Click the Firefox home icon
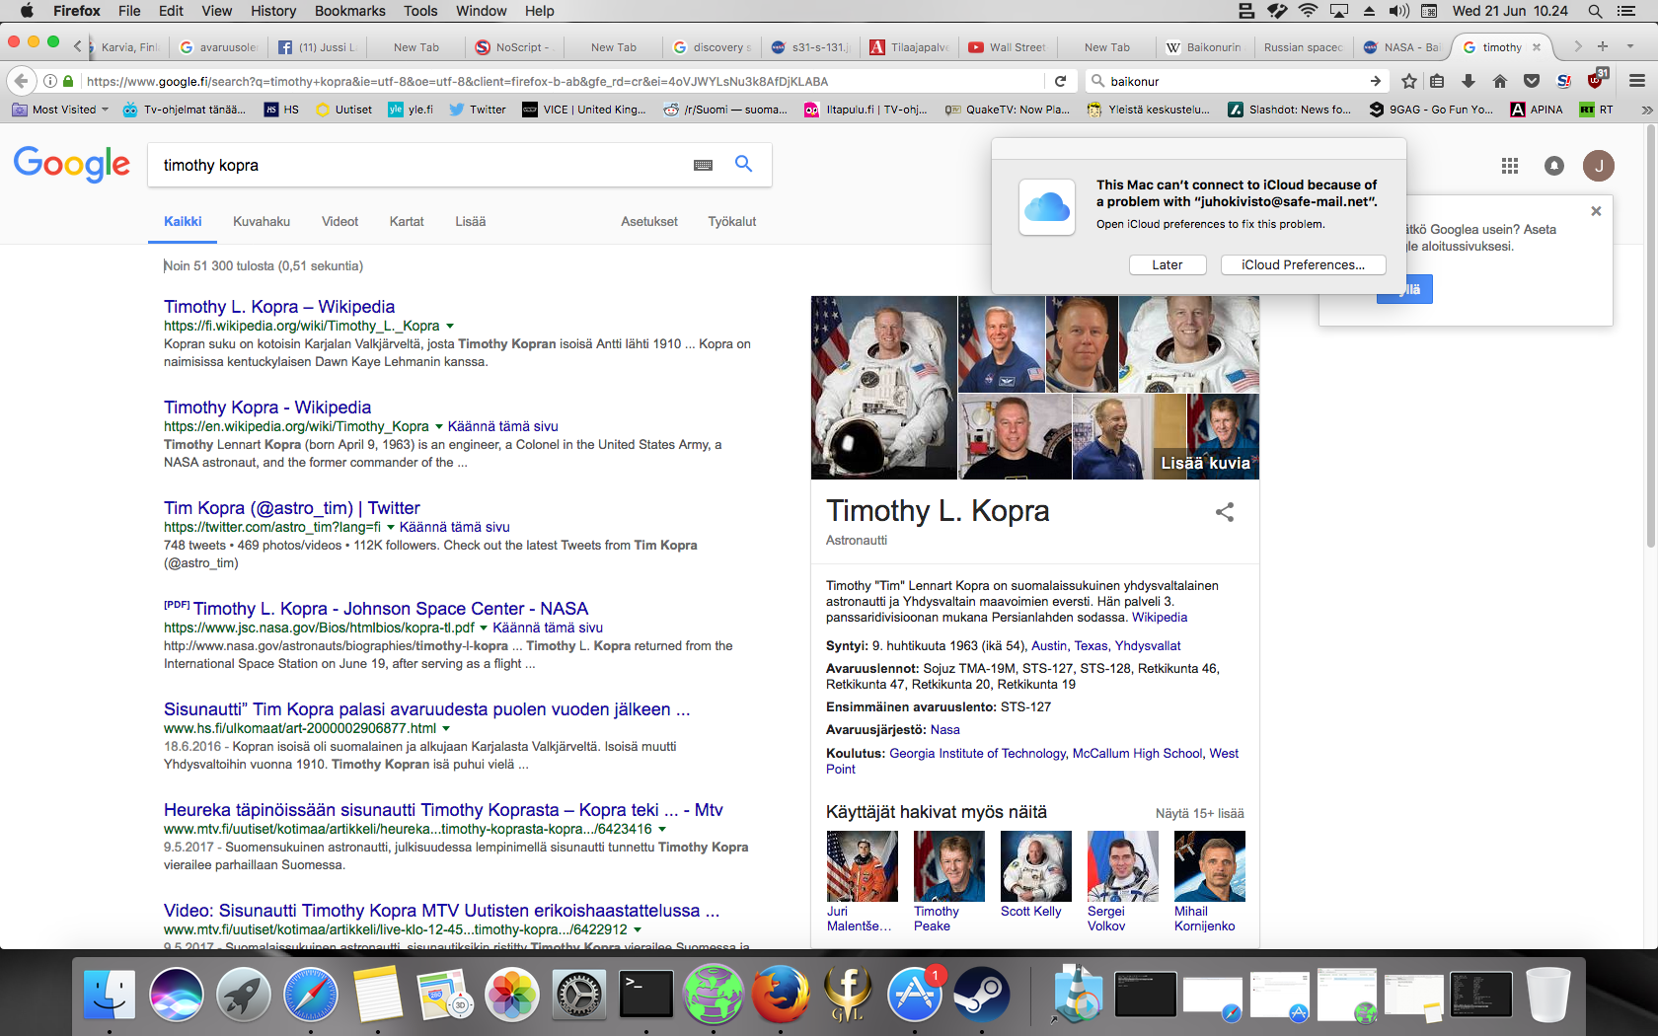The width and height of the screenshot is (1658, 1036). coord(1500,81)
